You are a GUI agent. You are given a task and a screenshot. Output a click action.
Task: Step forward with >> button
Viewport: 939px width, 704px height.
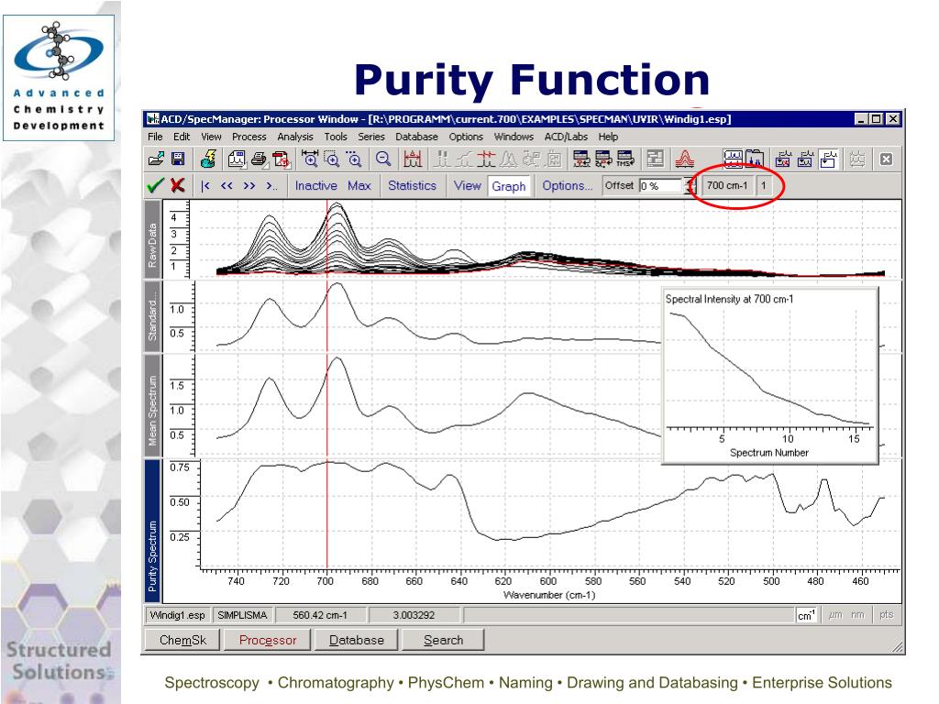pyautogui.click(x=249, y=186)
